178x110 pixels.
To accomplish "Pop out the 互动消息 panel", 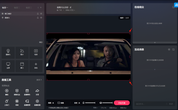I will coord(173,49).
